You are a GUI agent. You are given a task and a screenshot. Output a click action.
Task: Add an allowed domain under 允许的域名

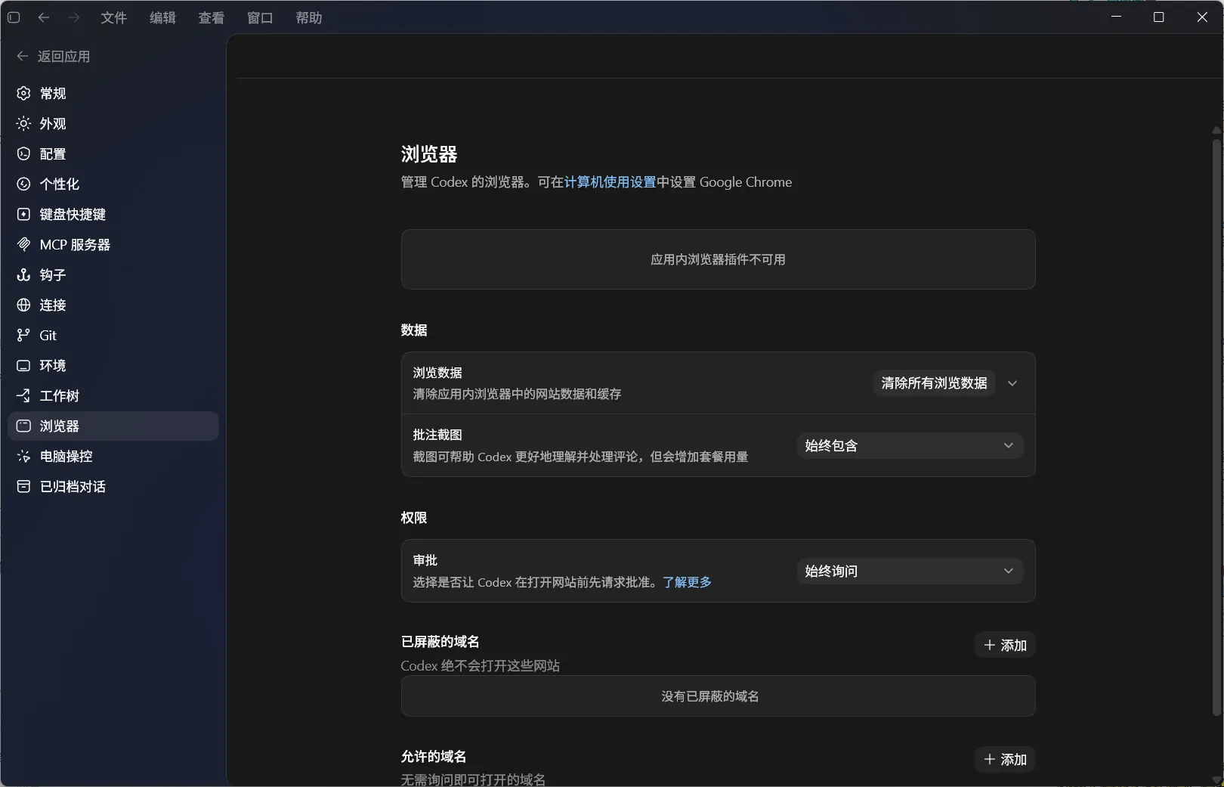click(1005, 759)
